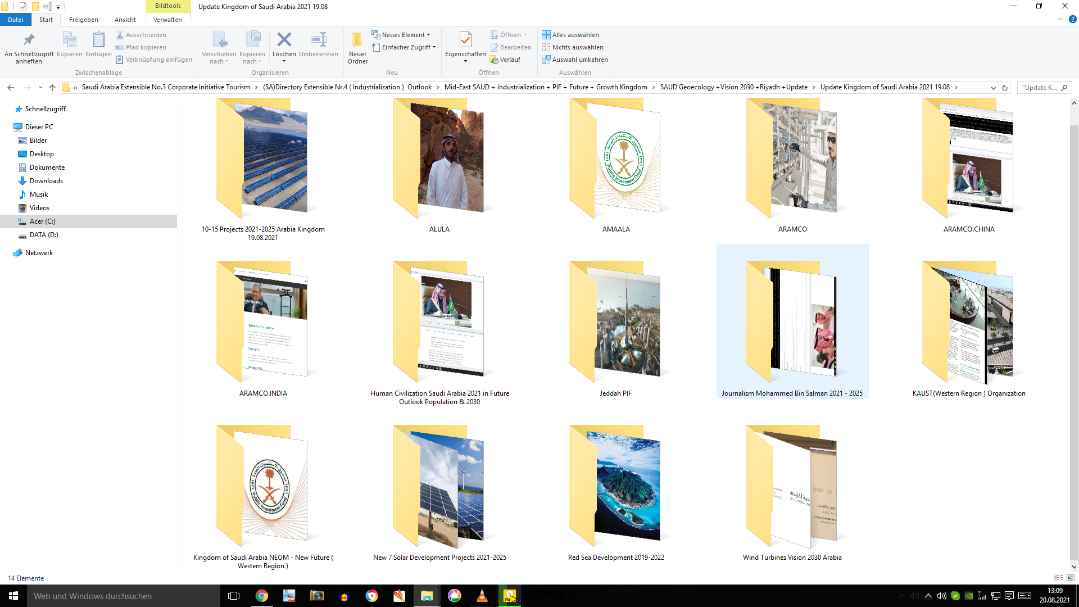1079x607 pixels.
Task: Launch Google Chrome from taskbar
Action: point(262,596)
